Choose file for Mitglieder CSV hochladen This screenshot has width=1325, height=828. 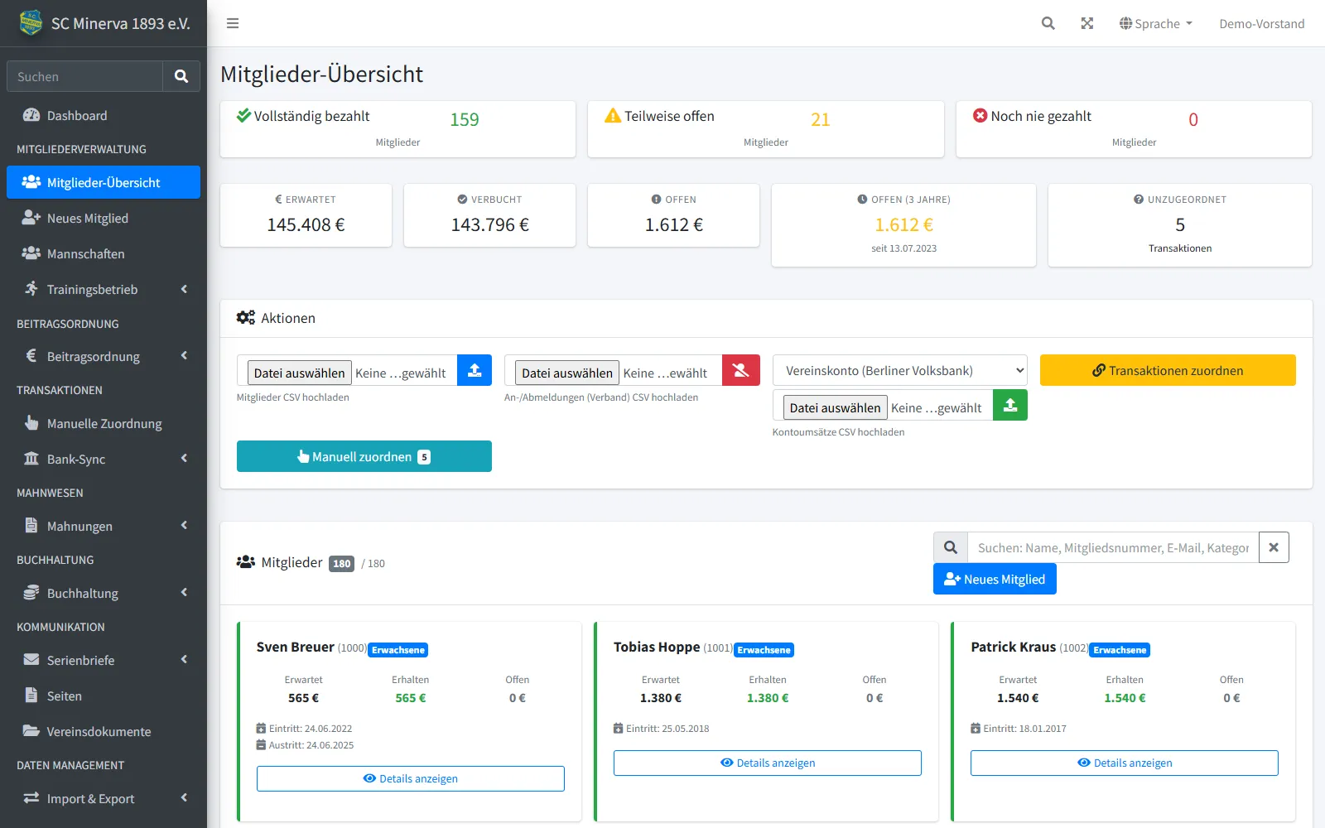pos(300,373)
